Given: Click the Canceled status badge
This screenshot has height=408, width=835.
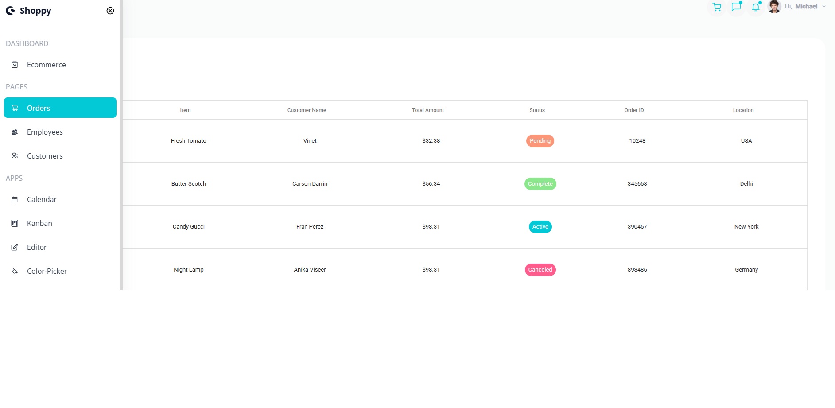Looking at the screenshot, I should point(540,270).
